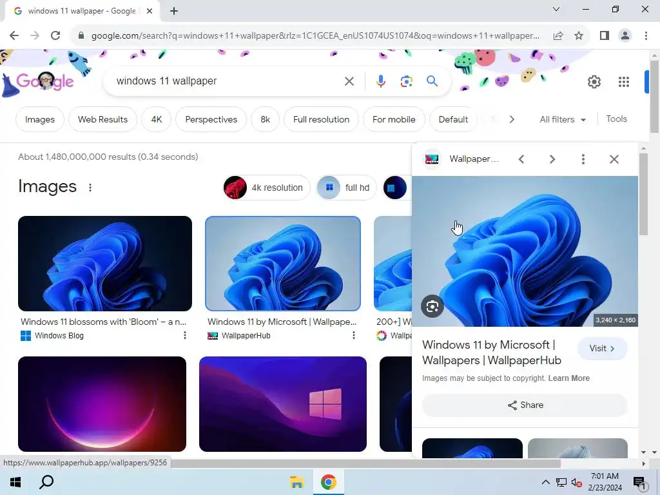Close the image preview panel
Screen dimensions: 660x495
(614, 159)
